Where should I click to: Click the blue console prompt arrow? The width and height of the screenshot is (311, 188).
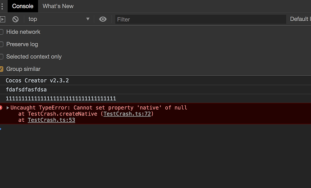pos(1,129)
